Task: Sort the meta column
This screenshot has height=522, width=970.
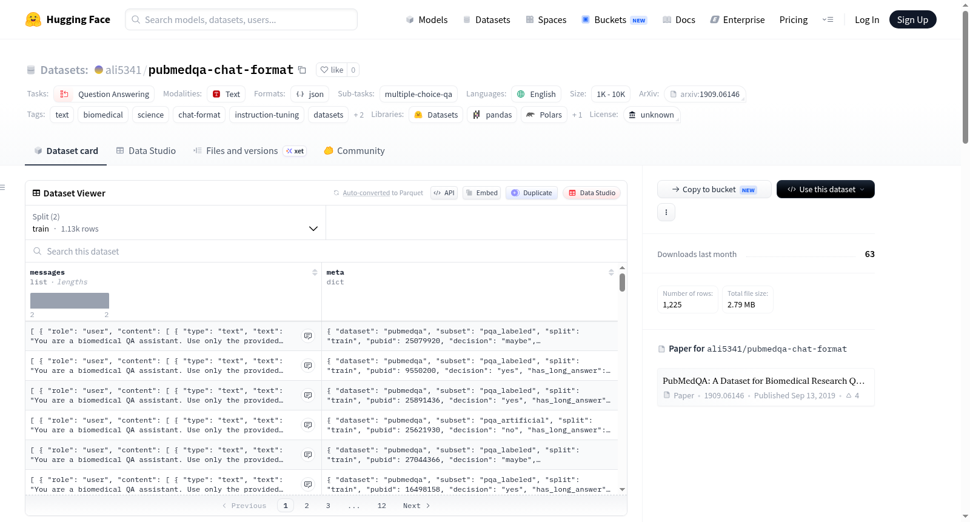Action: 611,272
